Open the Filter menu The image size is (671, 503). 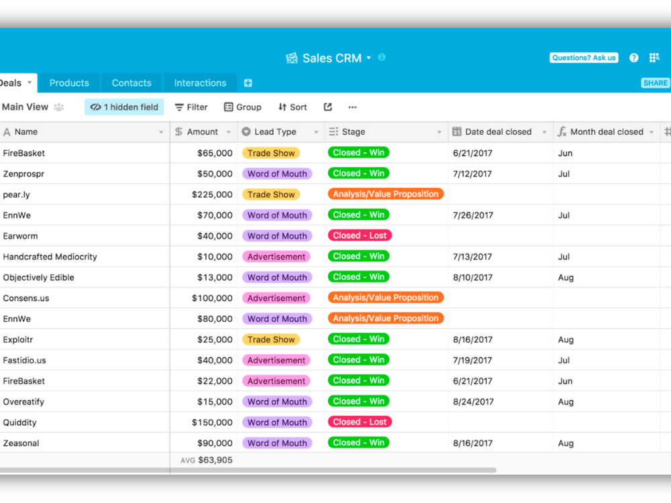point(191,107)
